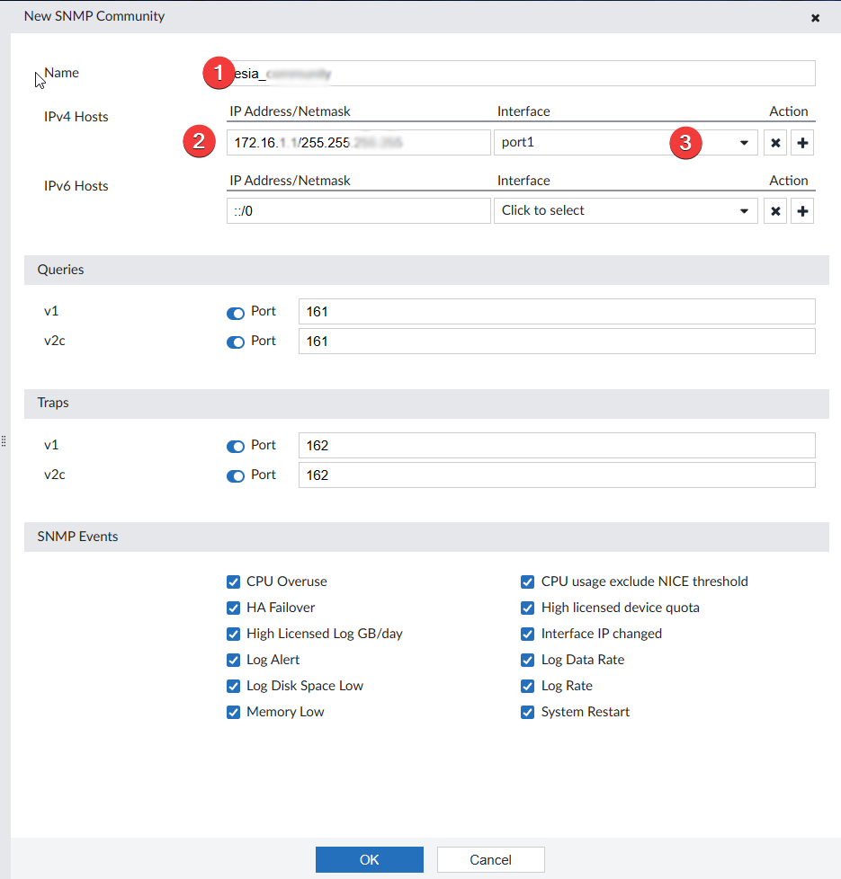Screen dimensions: 841x879
Task: Click the IPv6 Hosts label
Action: coord(76,185)
